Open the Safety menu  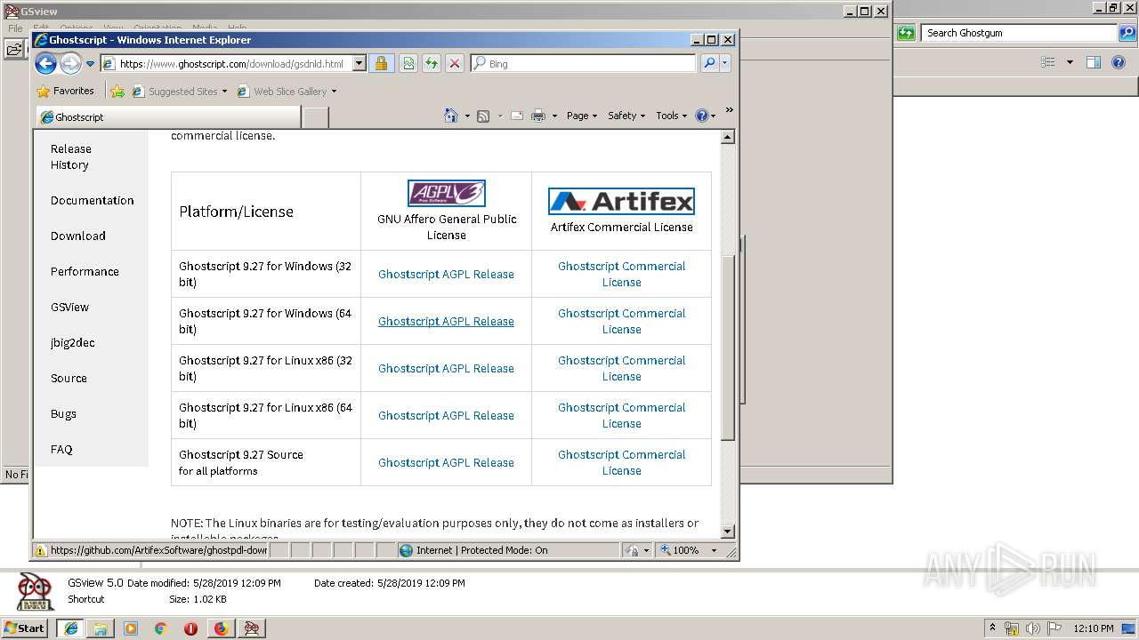tap(626, 116)
